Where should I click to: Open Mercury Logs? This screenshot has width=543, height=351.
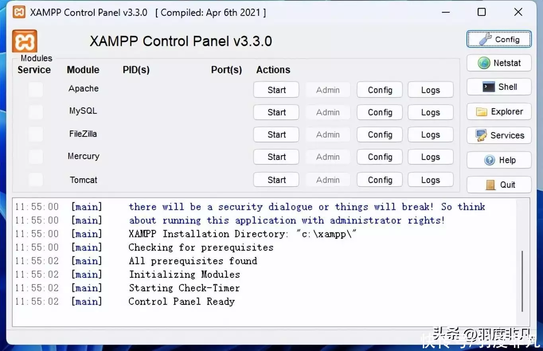pyautogui.click(x=430, y=157)
